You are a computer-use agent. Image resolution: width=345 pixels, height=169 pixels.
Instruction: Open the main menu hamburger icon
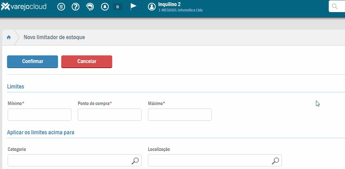[61, 7]
